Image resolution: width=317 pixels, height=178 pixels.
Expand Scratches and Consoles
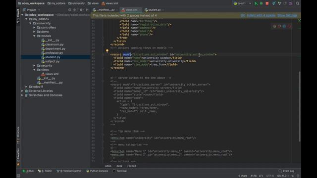coord(22,95)
